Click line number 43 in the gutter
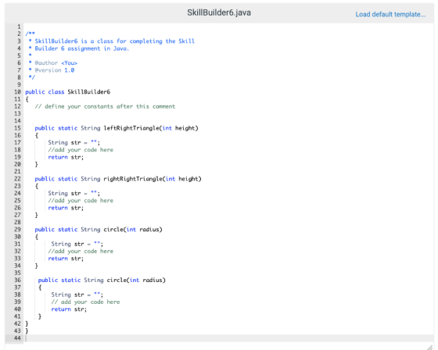Viewport: 438px width, 350px height. (17, 330)
